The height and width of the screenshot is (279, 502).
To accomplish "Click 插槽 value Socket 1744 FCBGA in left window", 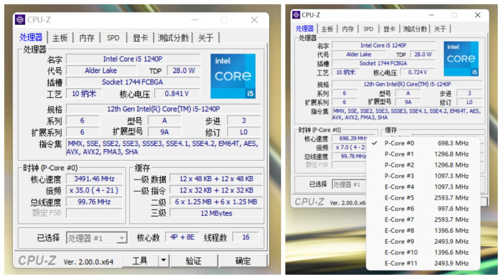I will (x=133, y=82).
